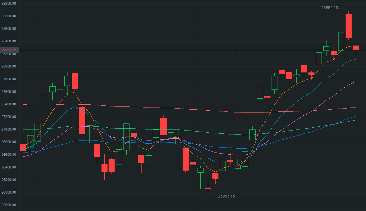Click the 25995.15 low price label

pos(227,196)
